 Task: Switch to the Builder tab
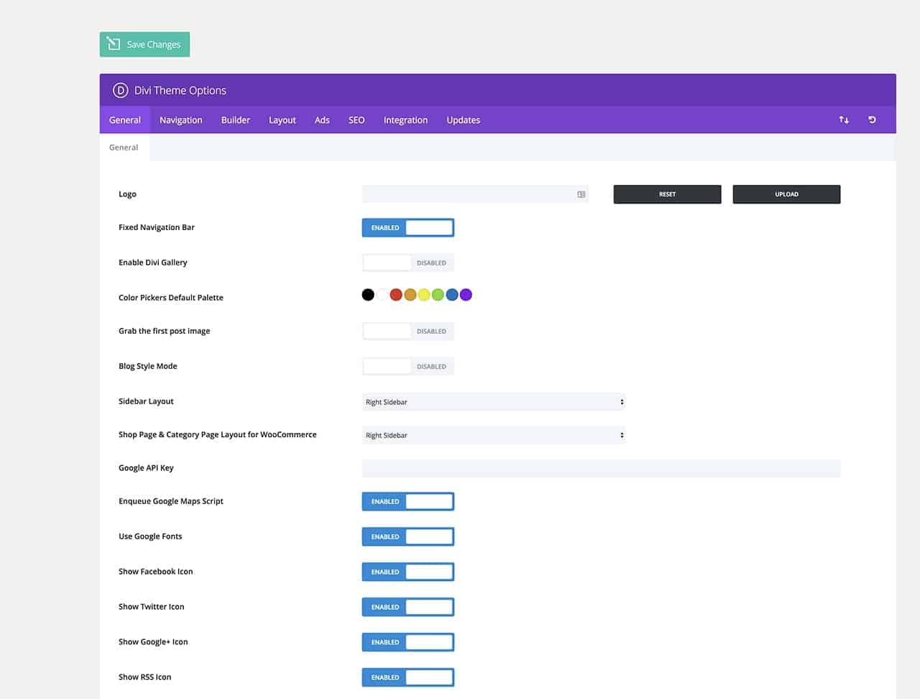click(236, 120)
